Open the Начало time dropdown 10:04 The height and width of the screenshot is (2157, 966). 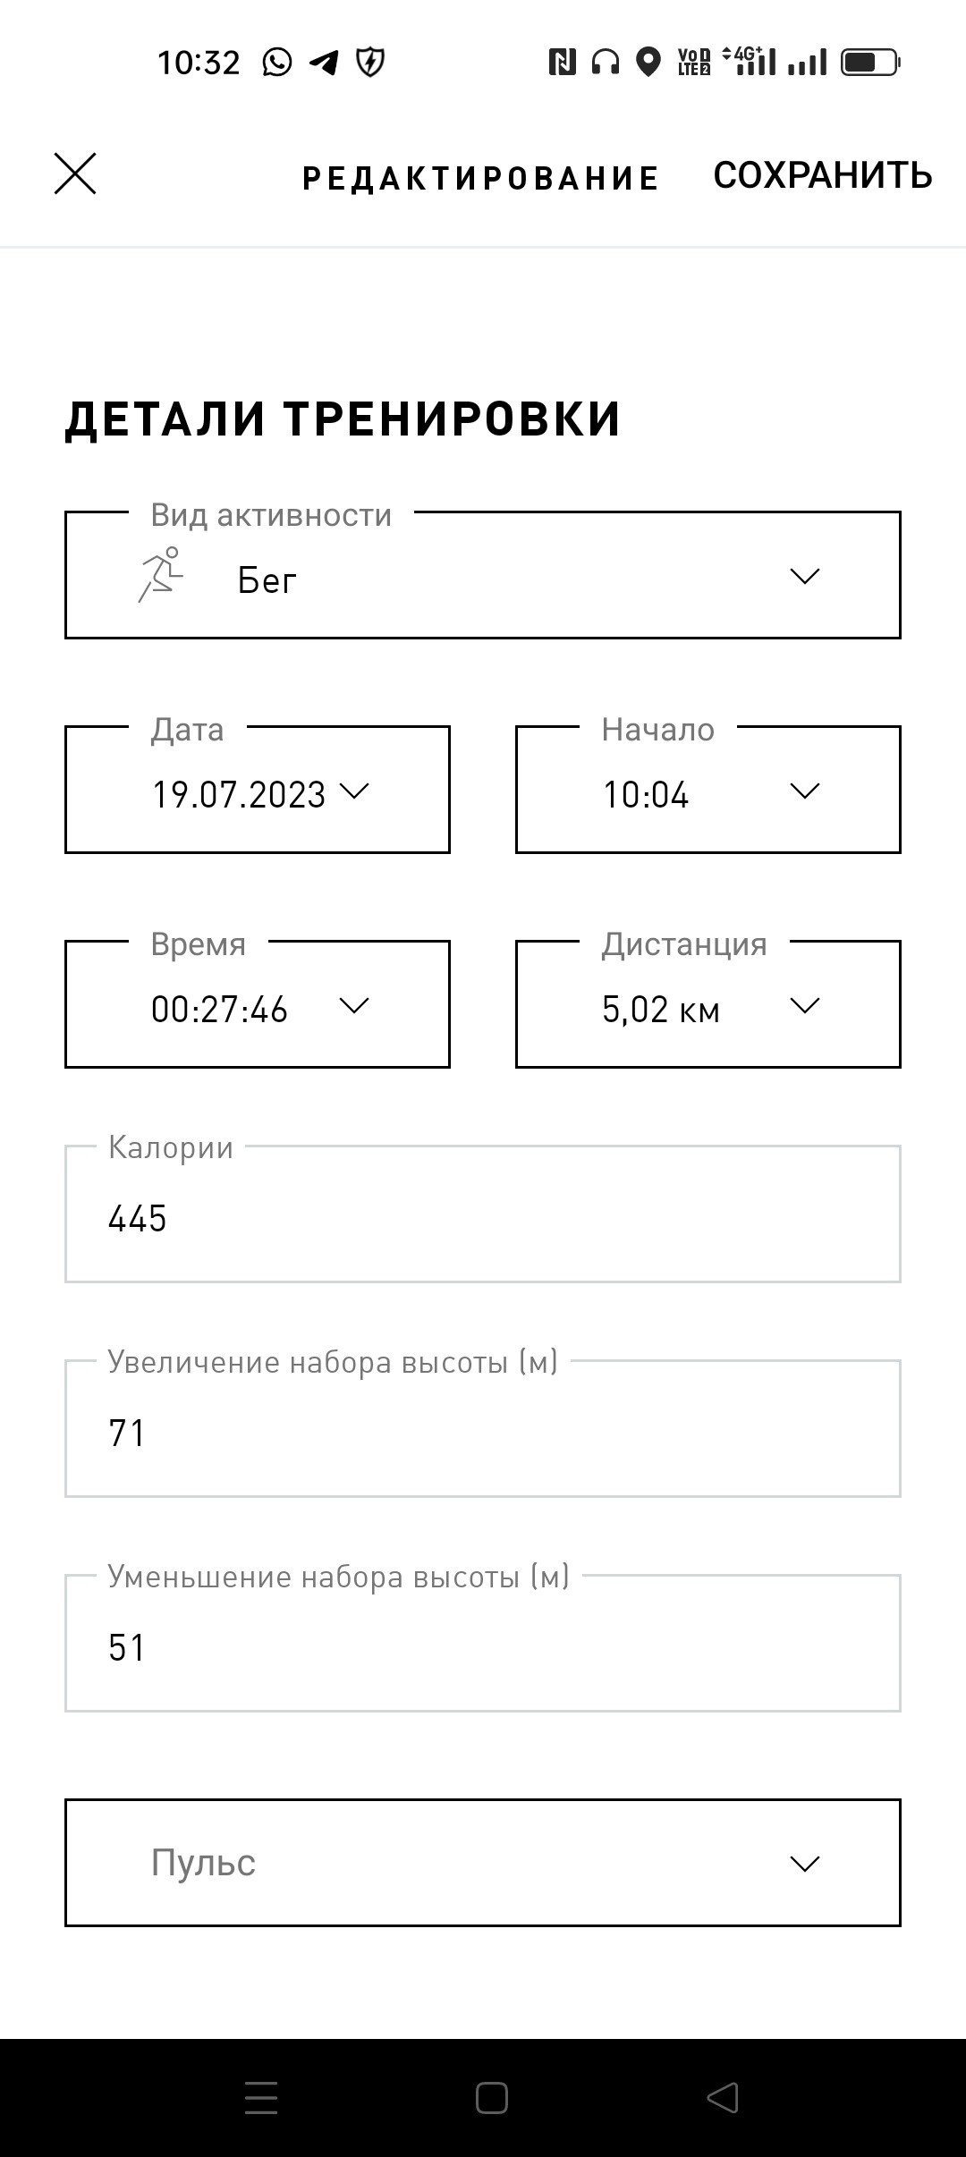click(x=708, y=790)
